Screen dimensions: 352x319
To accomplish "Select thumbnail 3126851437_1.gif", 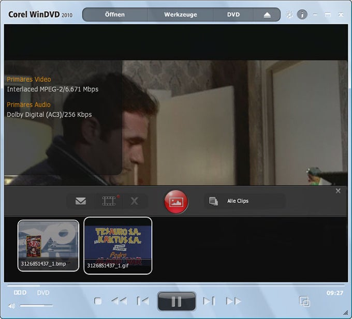I will 118,246.
